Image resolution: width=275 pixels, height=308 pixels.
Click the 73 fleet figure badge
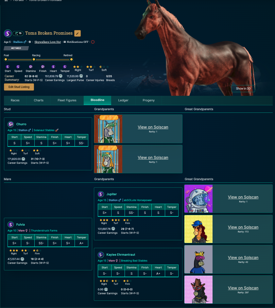[18, 33]
